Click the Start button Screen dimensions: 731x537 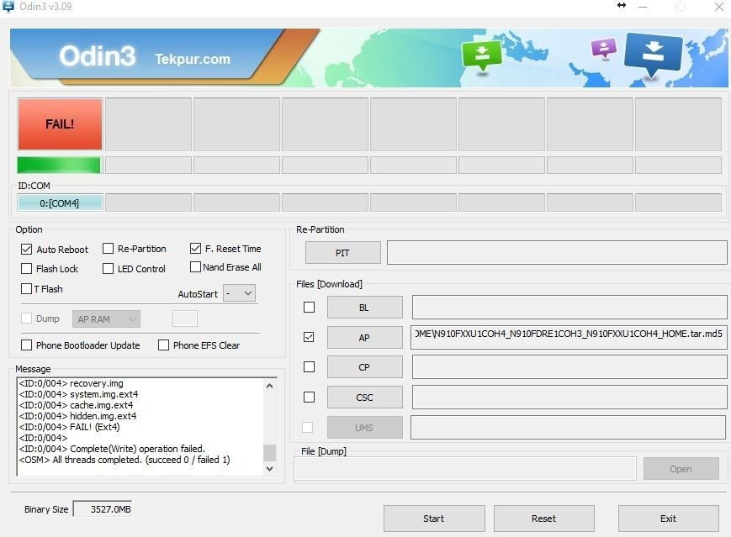[434, 519]
